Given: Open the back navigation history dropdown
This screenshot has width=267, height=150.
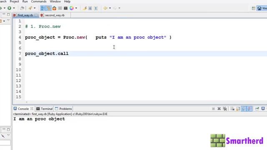Looking at the screenshot, I should pyautogui.click(x=110, y=8).
